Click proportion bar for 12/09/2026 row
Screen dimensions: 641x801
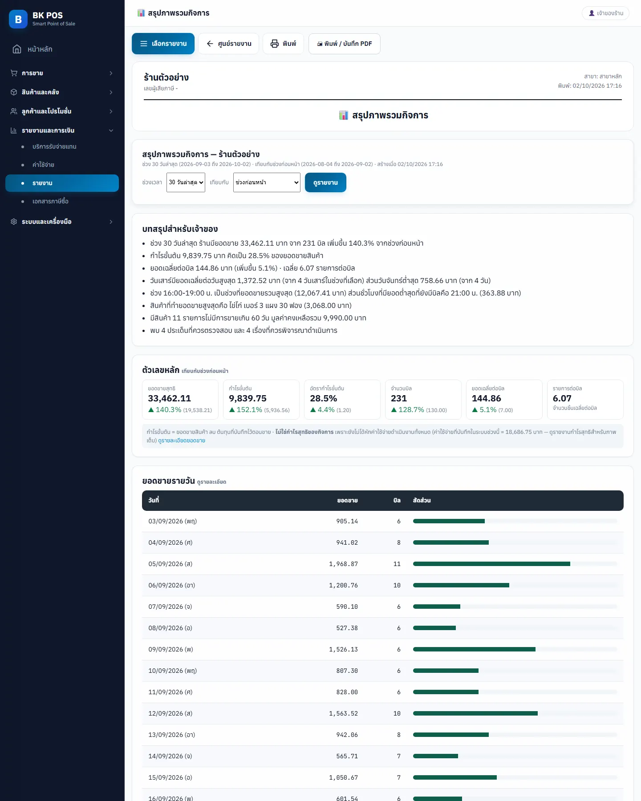[515, 713]
